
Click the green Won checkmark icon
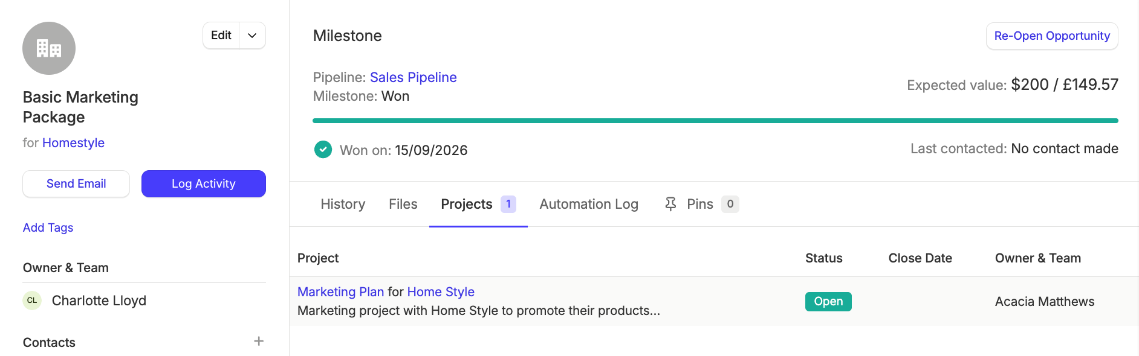pos(323,149)
